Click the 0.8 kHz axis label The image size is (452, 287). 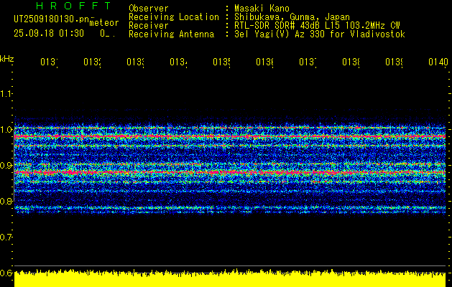tap(6, 201)
